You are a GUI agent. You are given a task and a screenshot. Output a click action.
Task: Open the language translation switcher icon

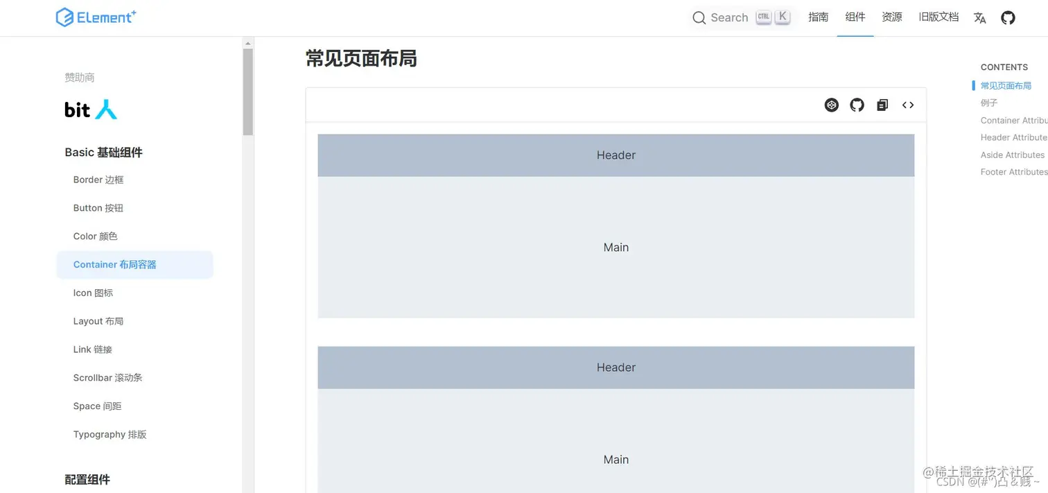(979, 18)
